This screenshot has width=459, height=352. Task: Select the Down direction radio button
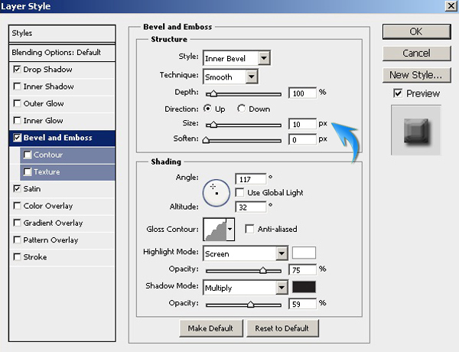[x=242, y=109]
